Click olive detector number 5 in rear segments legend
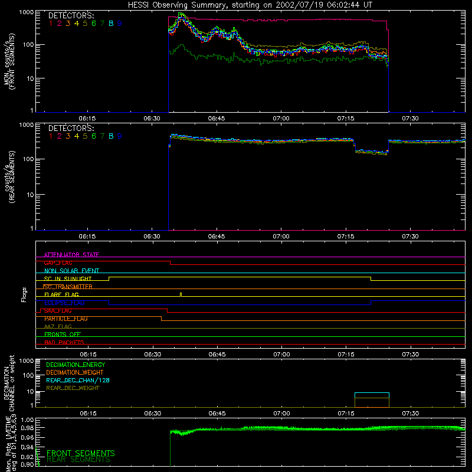The width and height of the screenshot is (472, 472). tap(85, 136)
